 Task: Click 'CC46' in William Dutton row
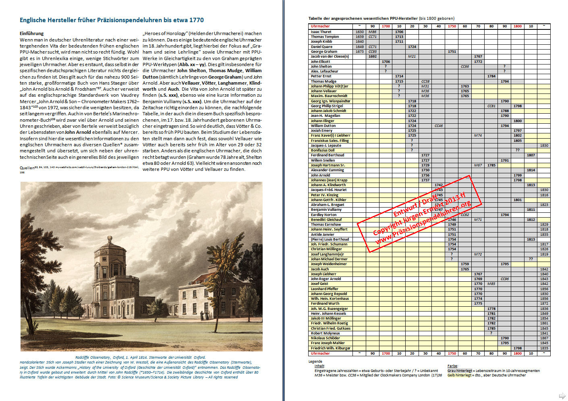coord(439,126)
